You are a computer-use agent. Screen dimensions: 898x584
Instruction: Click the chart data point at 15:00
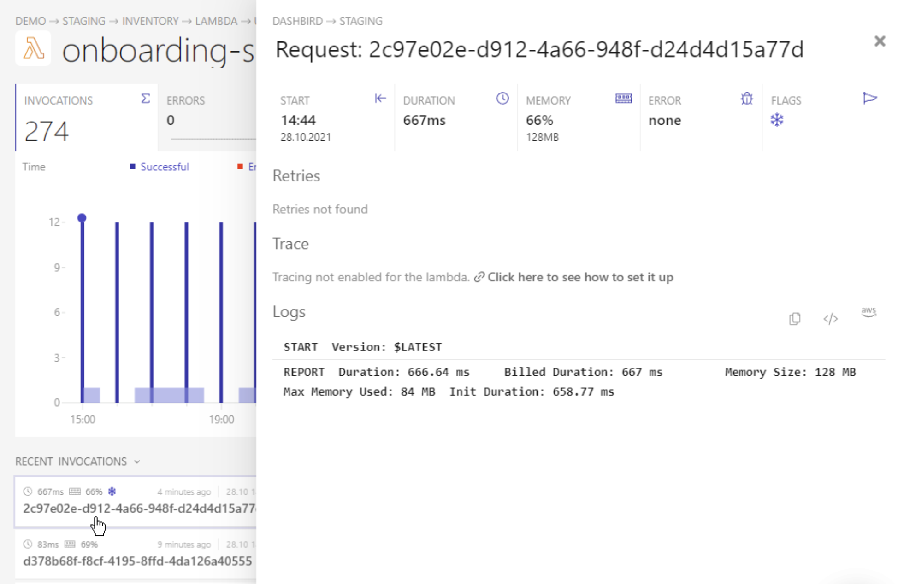[82, 218]
